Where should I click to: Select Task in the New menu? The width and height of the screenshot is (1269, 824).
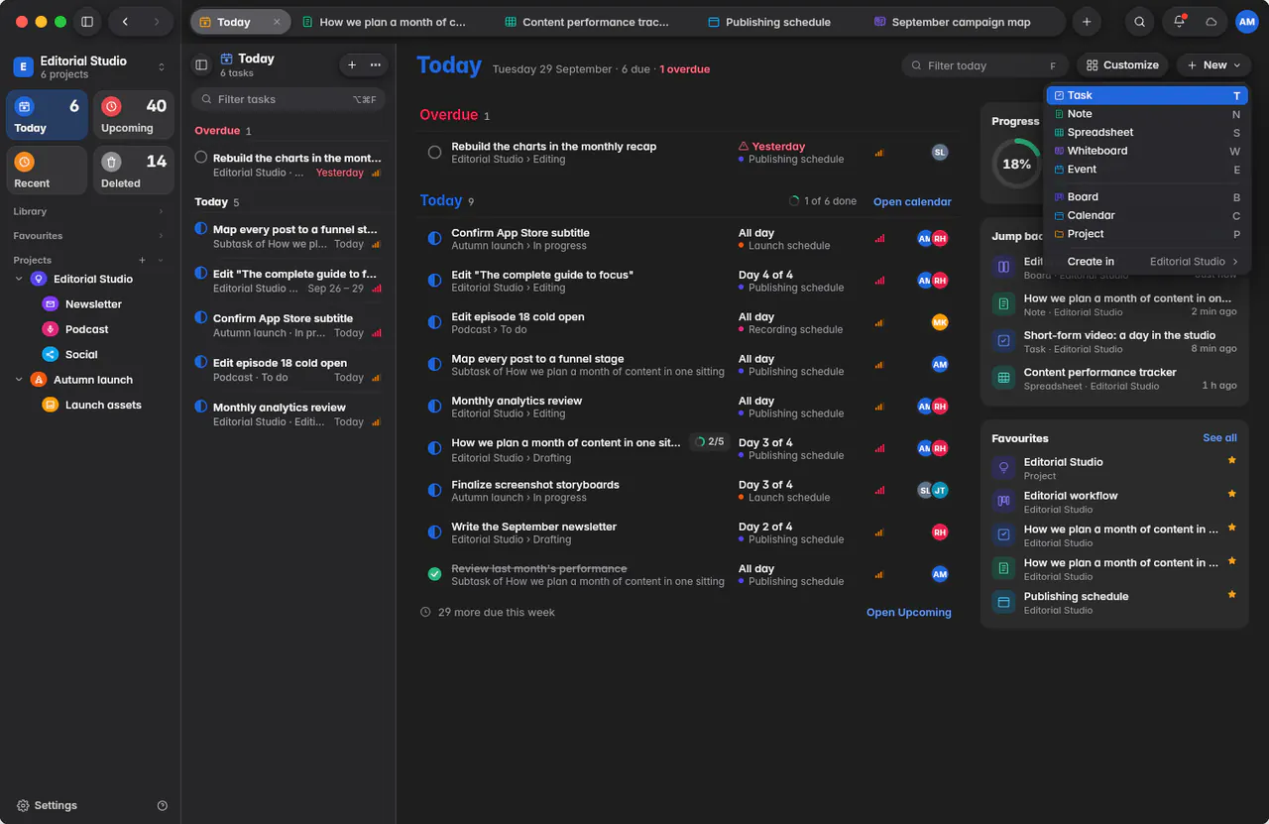click(1148, 95)
